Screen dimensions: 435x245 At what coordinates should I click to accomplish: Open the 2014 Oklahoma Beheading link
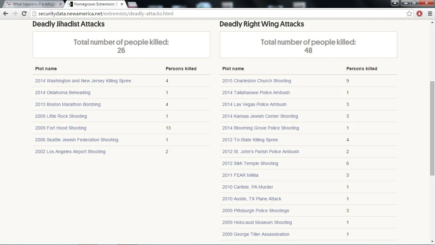click(63, 93)
